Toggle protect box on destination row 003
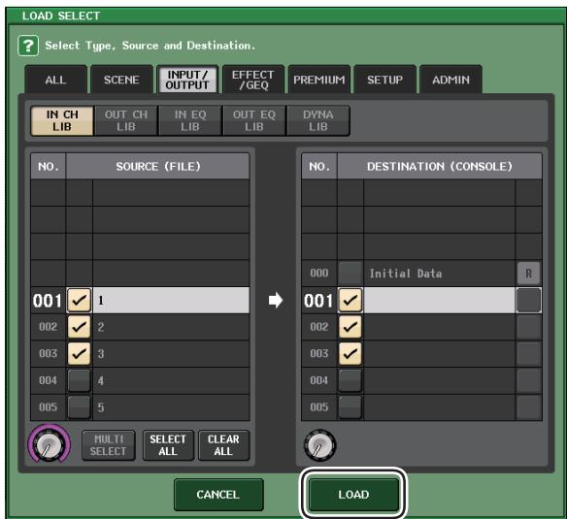Screen dimensions: 567x519 tap(529, 353)
